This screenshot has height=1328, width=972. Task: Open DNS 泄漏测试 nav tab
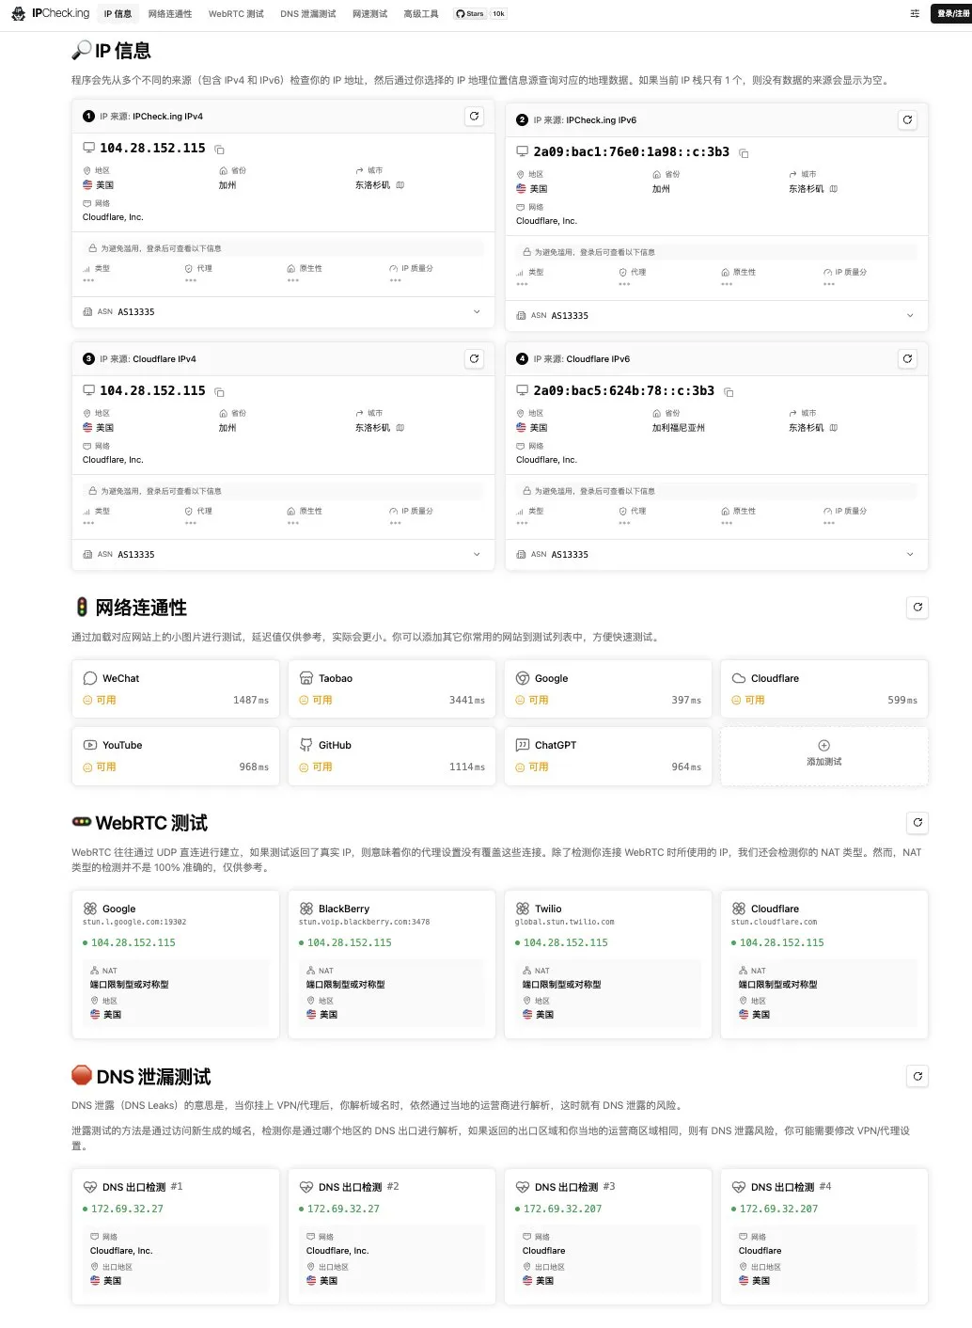coord(308,14)
